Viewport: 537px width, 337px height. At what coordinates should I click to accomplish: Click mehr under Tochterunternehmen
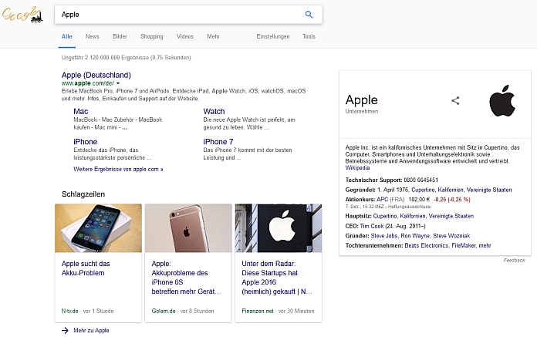[x=485, y=245]
